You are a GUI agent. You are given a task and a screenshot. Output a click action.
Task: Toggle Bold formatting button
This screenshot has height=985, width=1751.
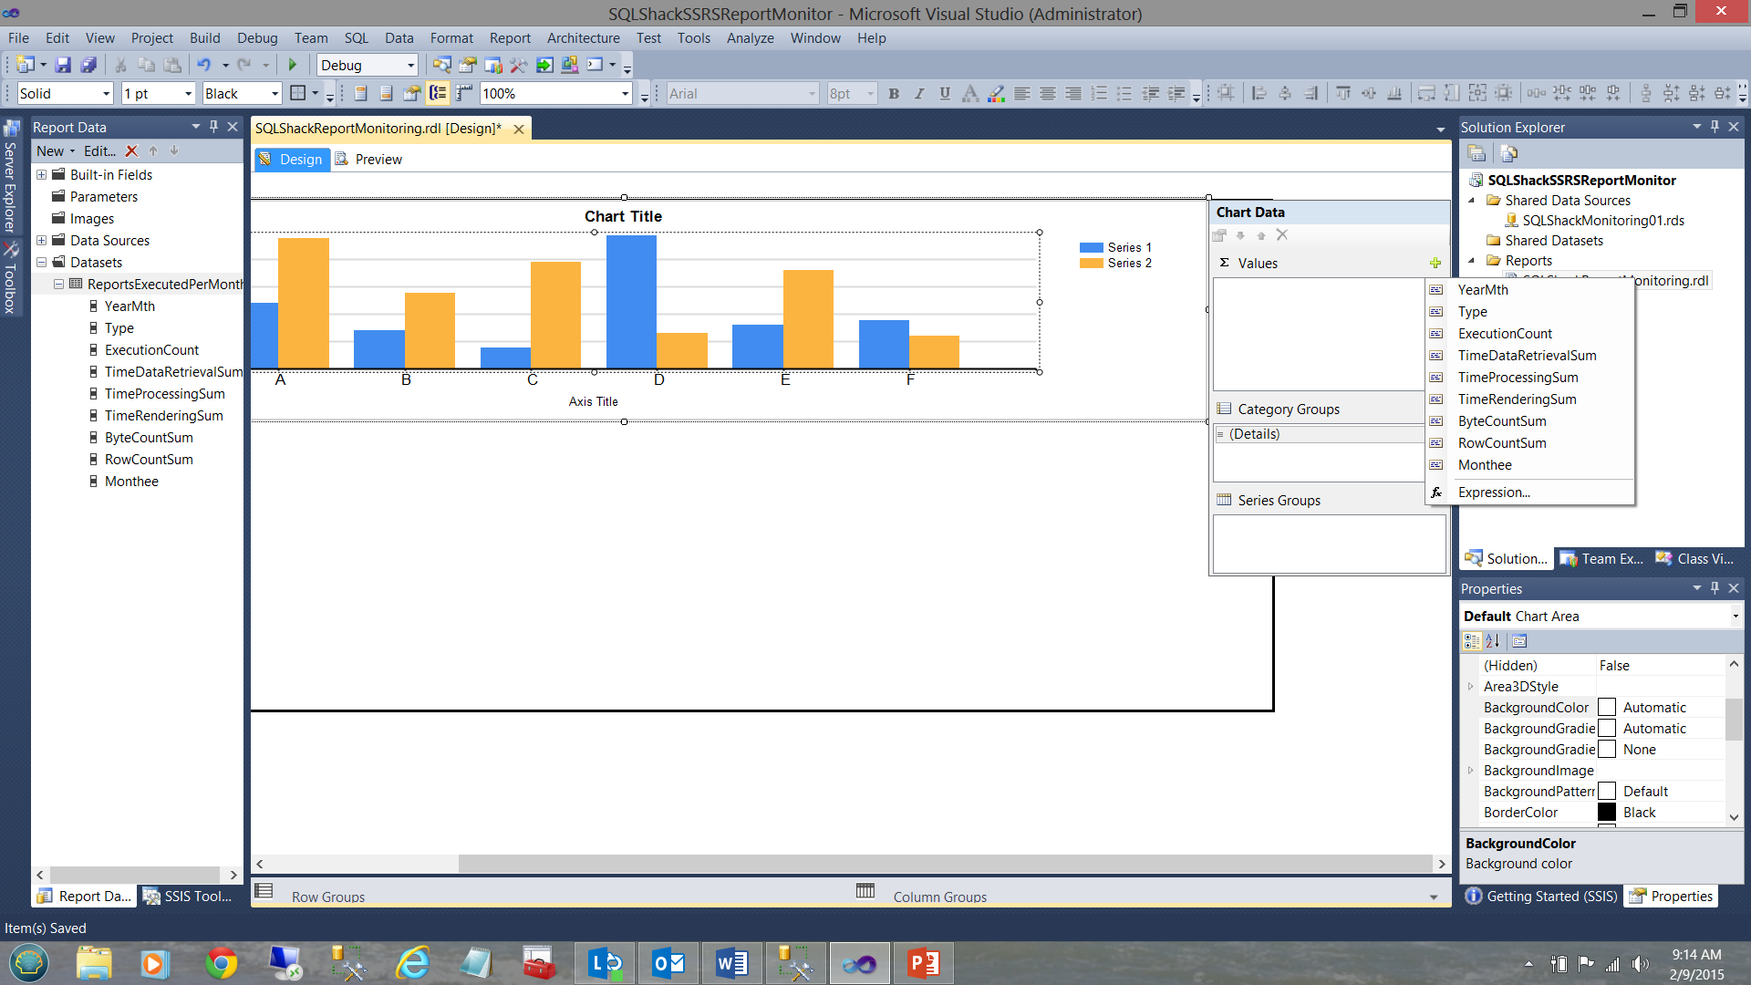click(x=894, y=93)
